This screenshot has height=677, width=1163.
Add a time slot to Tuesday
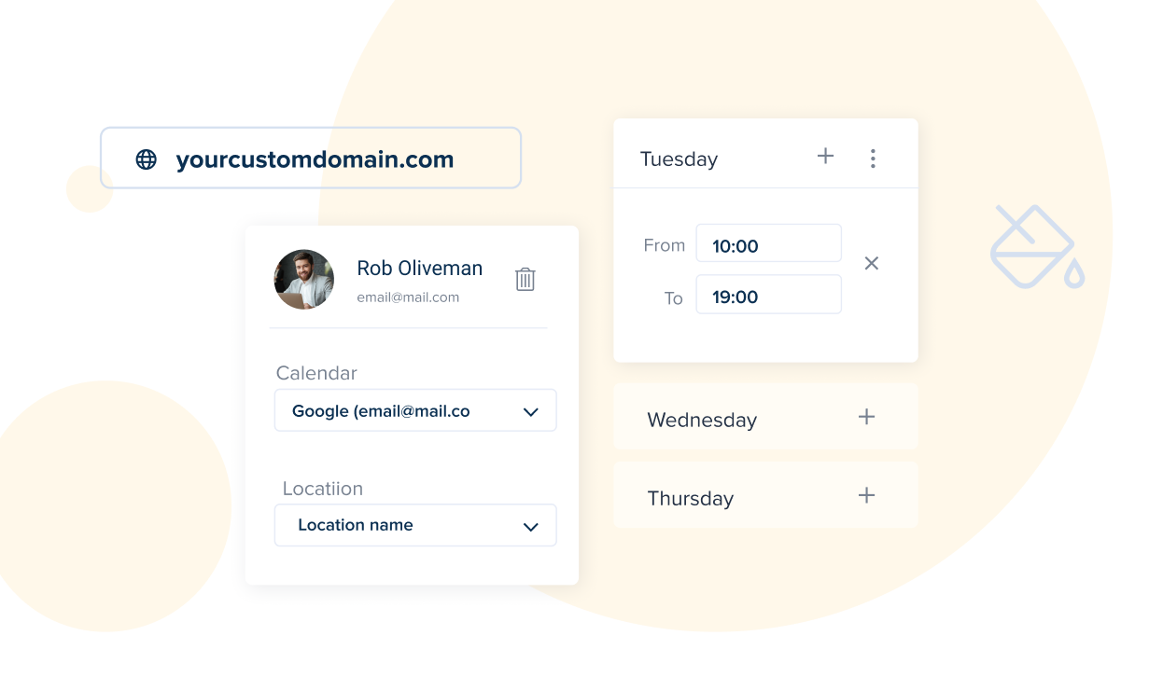[x=825, y=157]
